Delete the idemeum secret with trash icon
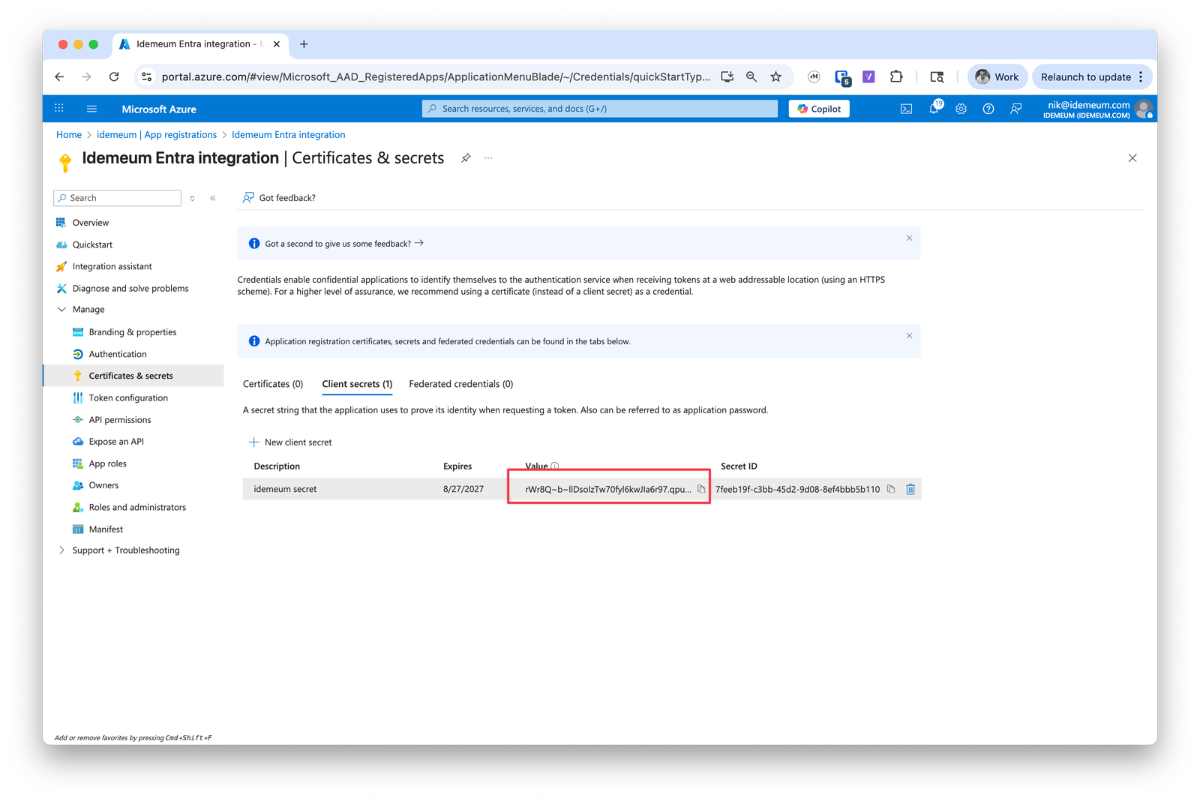 (x=910, y=489)
